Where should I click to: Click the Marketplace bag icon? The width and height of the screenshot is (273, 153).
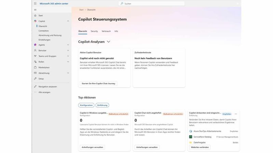(35, 67)
